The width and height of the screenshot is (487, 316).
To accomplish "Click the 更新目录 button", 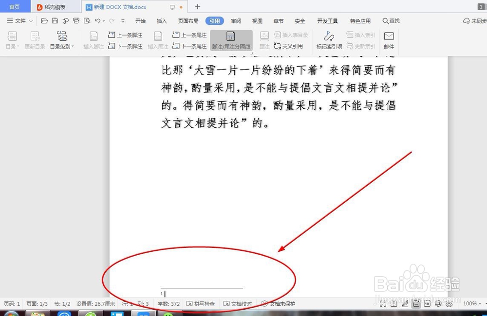I will click(x=34, y=40).
